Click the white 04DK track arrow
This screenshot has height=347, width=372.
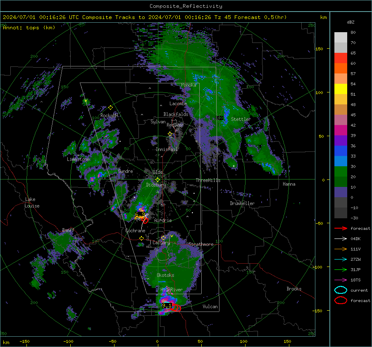tap(341, 239)
